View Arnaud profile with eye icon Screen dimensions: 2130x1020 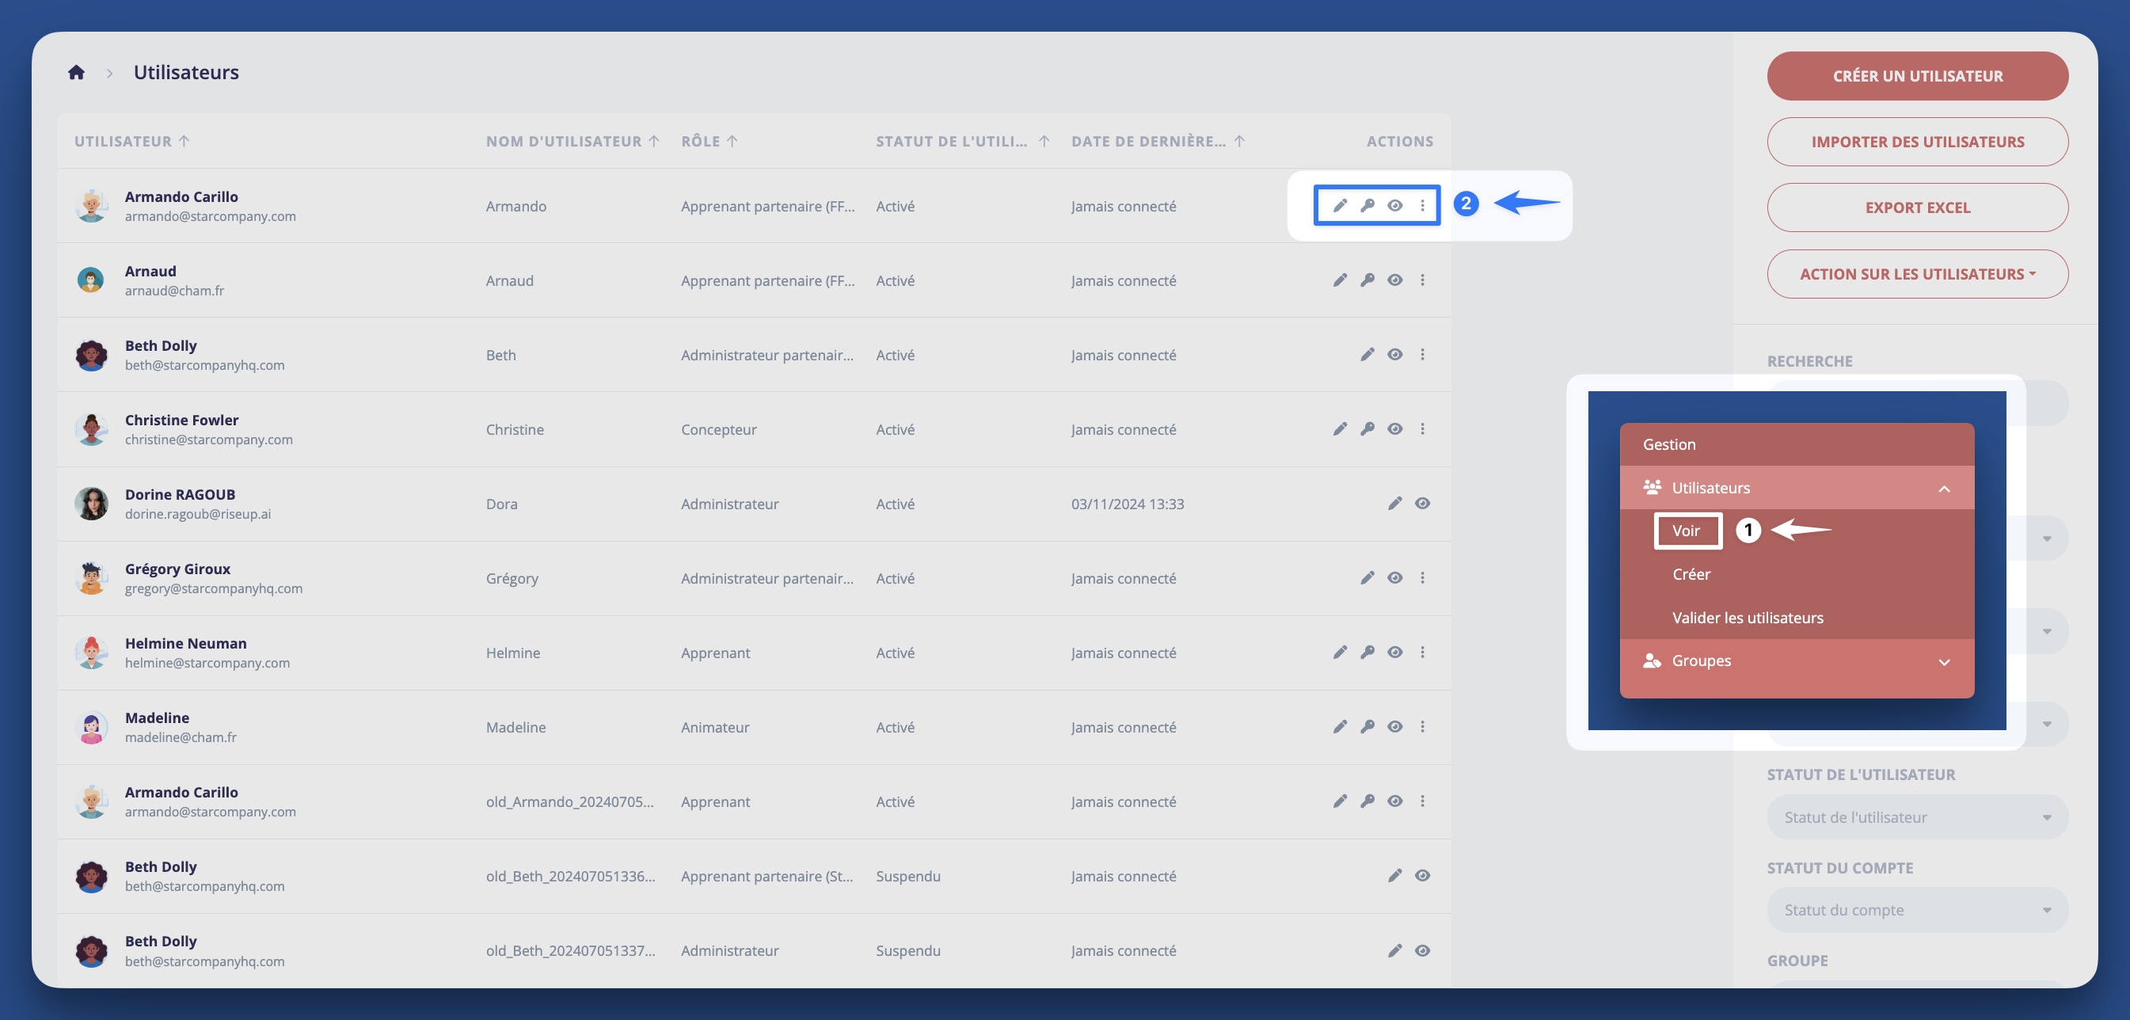(x=1394, y=280)
